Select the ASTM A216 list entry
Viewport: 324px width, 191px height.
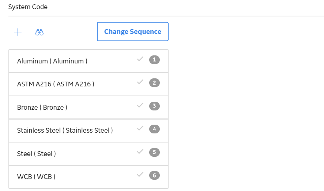tap(88, 84)
